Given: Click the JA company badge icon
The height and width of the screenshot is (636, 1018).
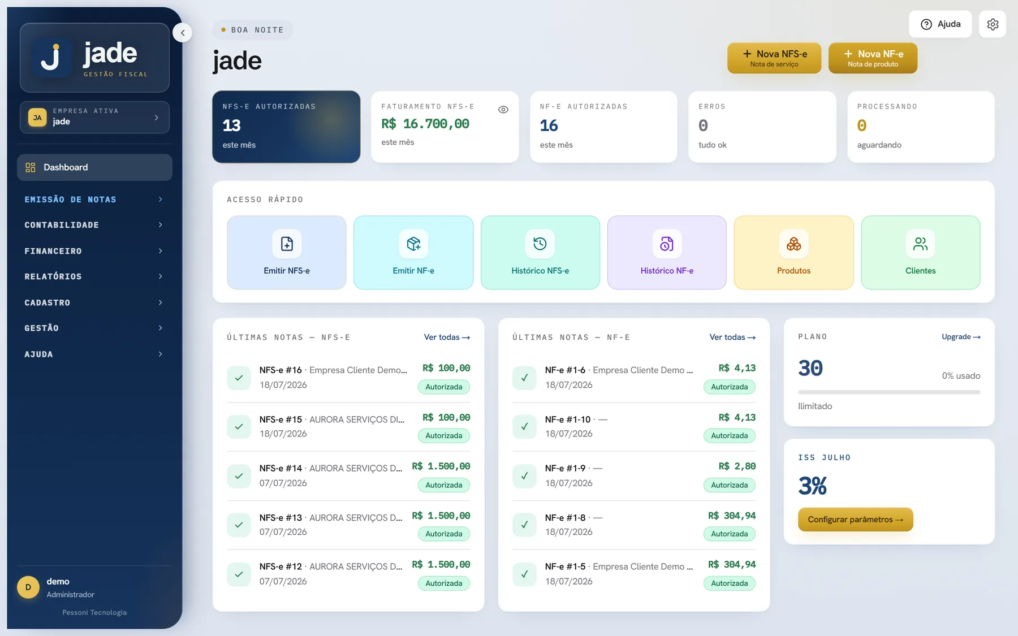Looking at the screenshot, I should click(x=37, y=118).
